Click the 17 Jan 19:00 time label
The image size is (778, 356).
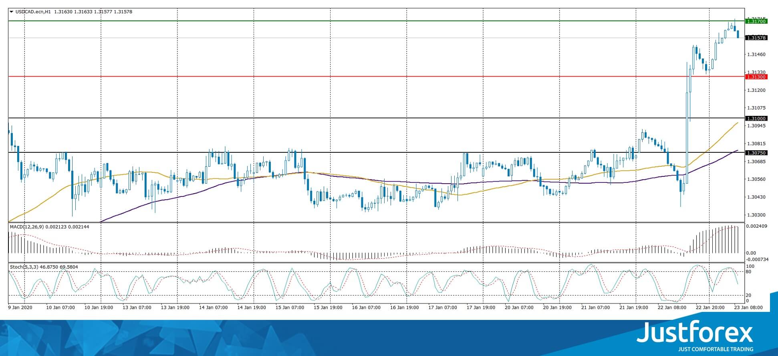tap(480, 307)
